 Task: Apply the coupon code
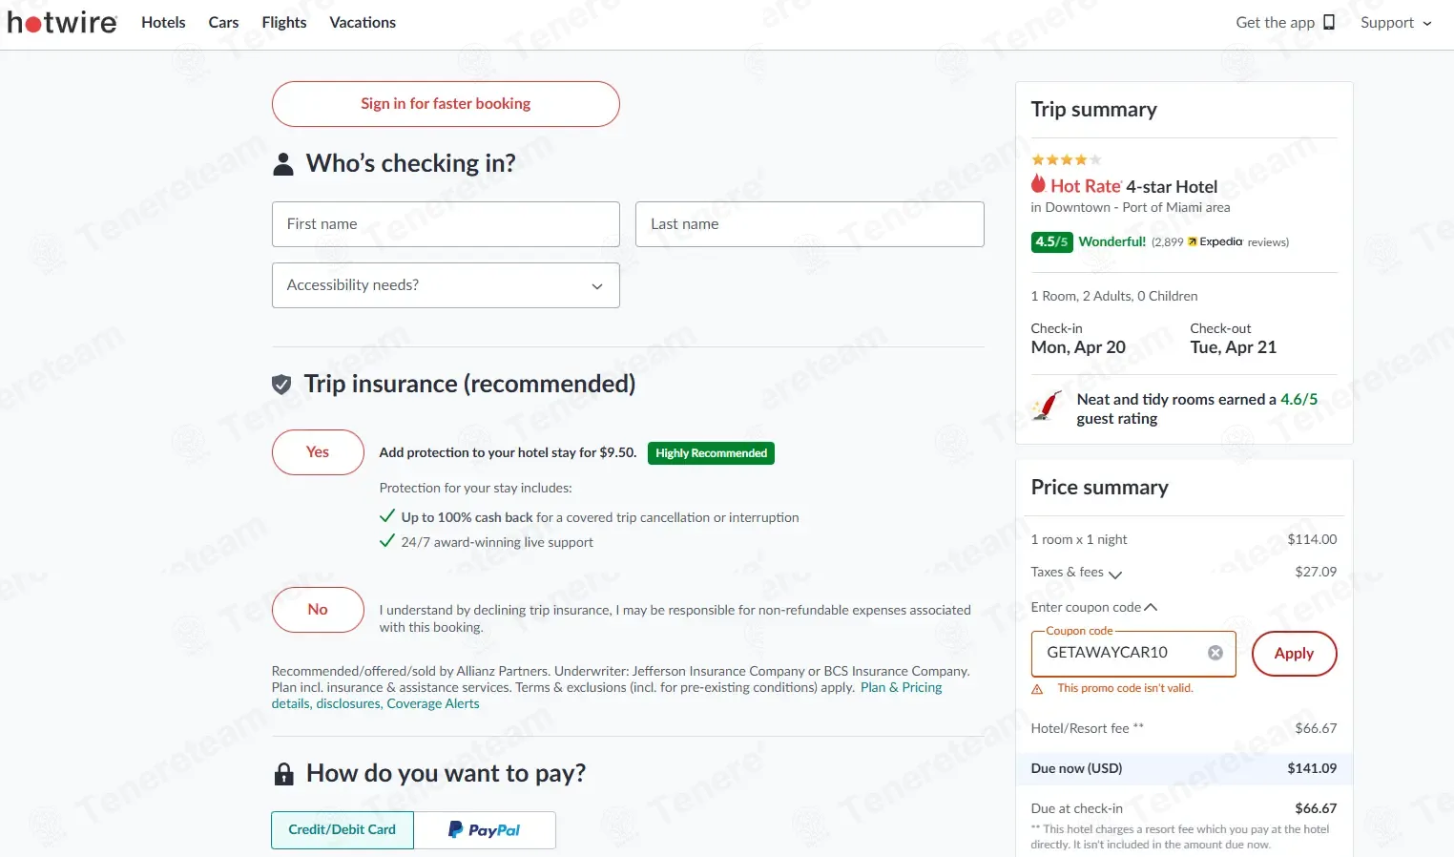pos(1294,654)
